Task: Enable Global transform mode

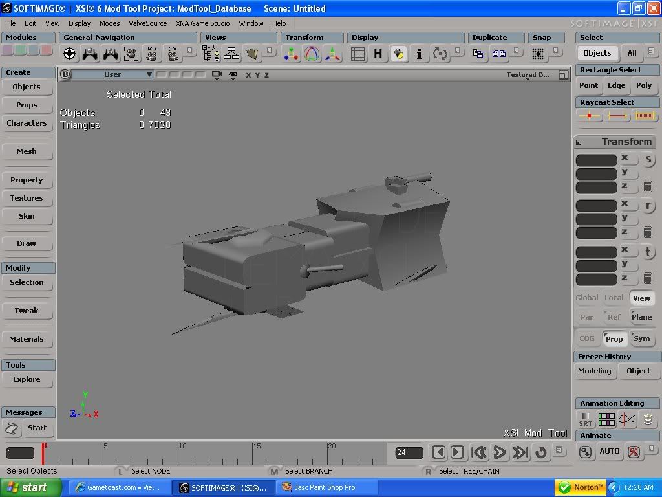Action: coord(587,298)
